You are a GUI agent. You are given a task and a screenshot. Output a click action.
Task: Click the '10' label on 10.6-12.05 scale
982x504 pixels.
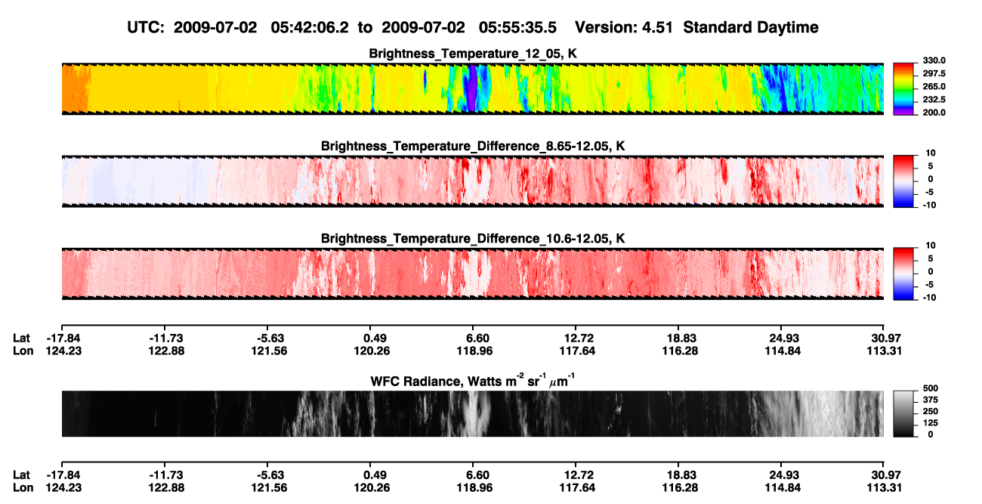(930, 245)
